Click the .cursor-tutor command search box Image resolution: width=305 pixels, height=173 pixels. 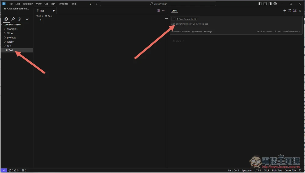click(158, 4)
